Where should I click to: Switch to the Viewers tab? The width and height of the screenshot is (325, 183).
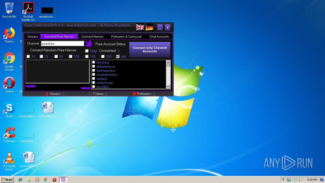(x=32, y=37)
